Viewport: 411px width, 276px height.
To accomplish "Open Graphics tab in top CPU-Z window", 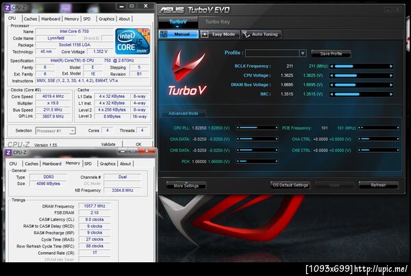I will click(x=106, y=19).
